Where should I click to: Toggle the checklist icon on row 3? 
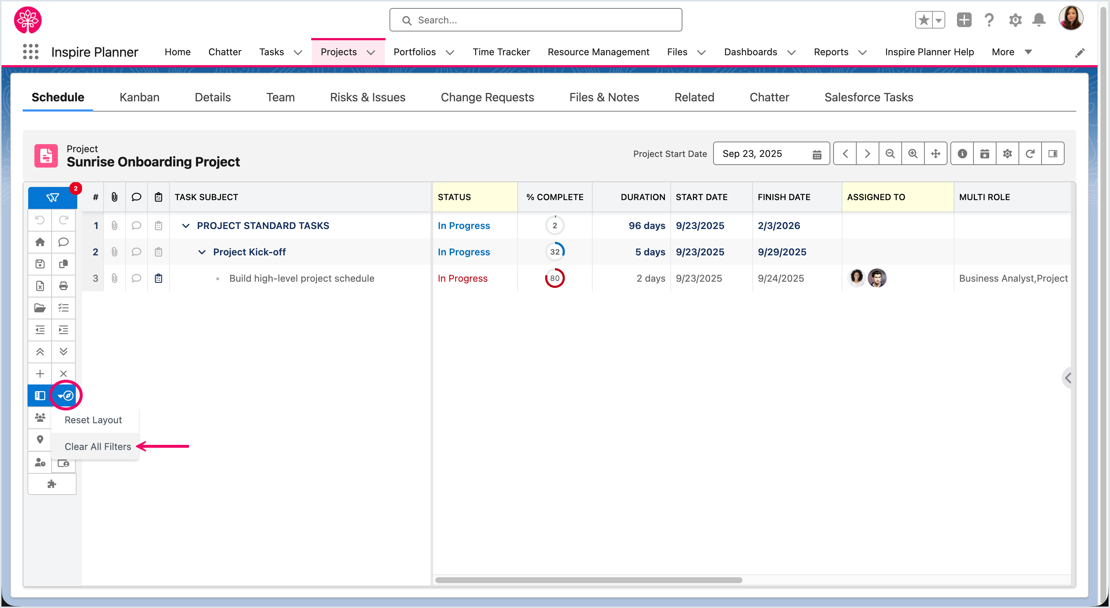tap(159, 278)
